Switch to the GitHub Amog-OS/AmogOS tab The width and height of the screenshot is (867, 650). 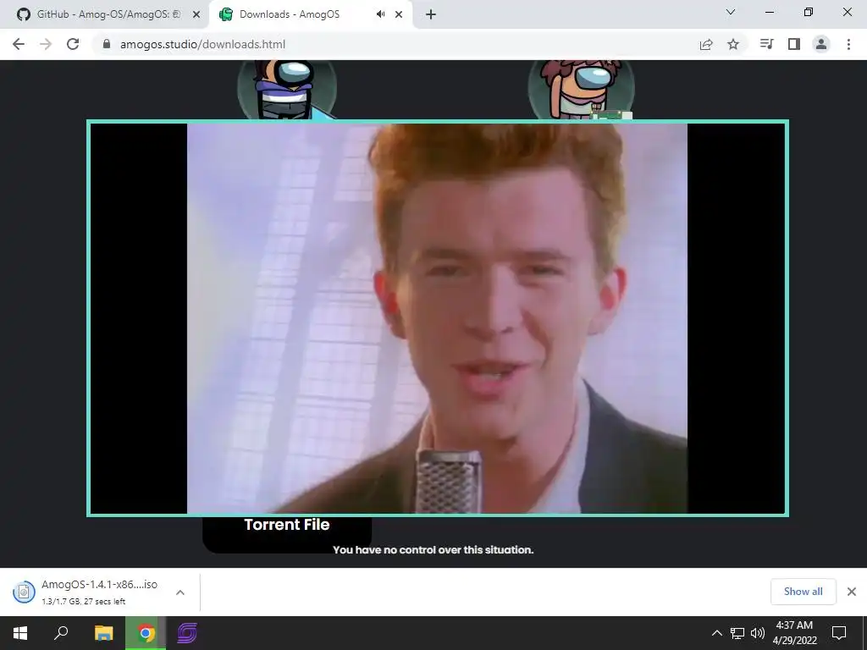[104, 14]
